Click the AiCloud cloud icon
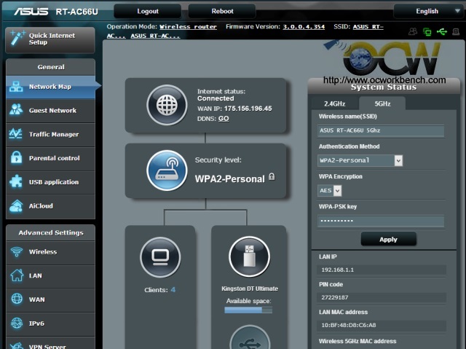466x349 pixels. (16, 205)
